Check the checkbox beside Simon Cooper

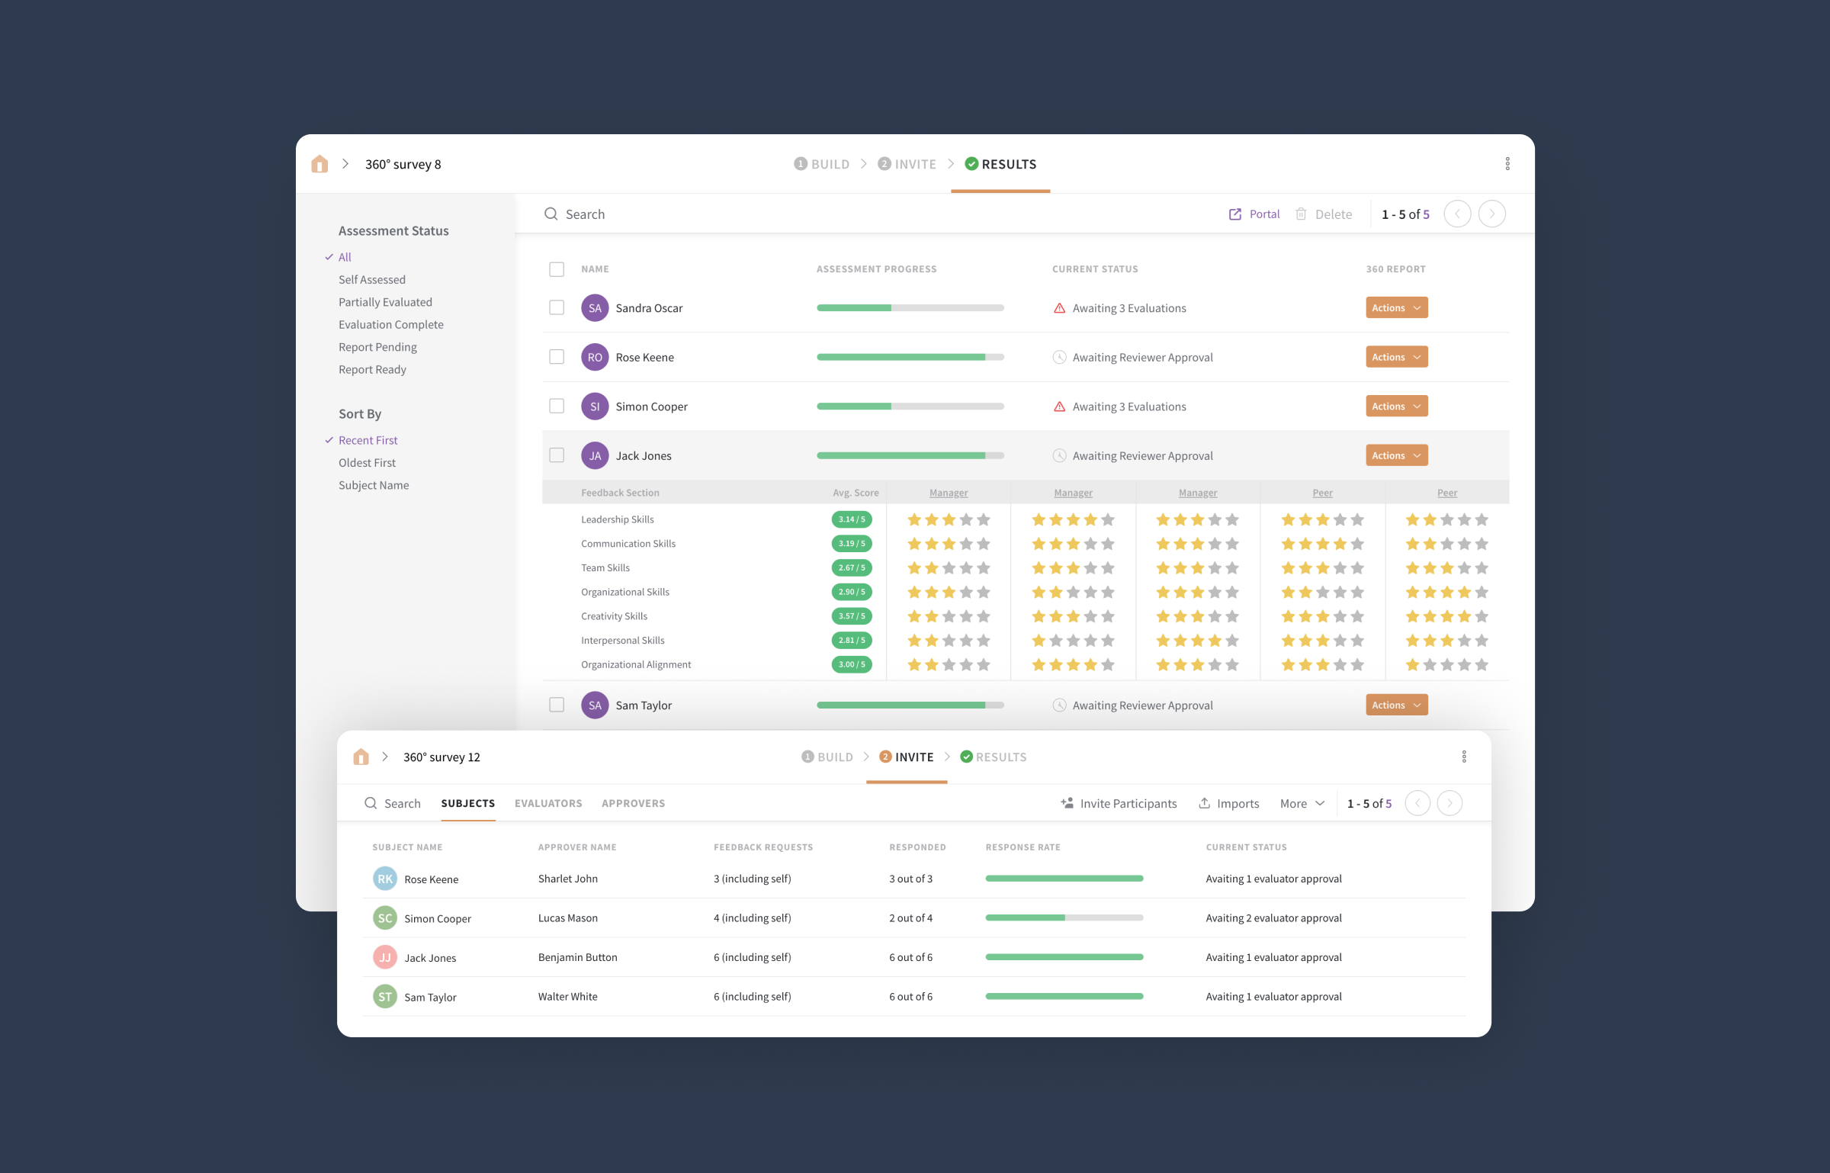click(556, 406)
